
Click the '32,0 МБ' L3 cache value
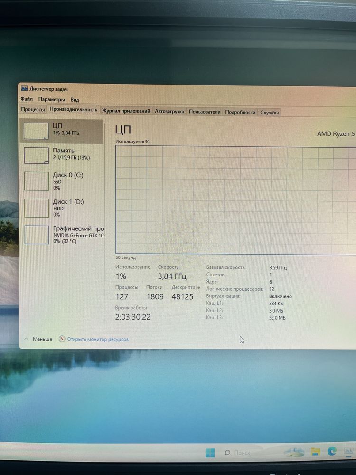click(277, 318)
